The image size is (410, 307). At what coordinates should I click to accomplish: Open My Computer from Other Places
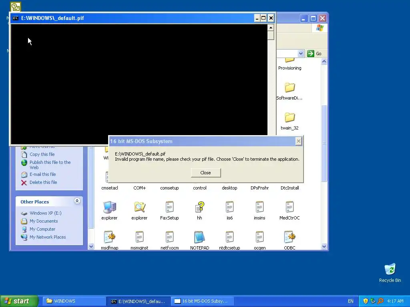pos(42,229)
